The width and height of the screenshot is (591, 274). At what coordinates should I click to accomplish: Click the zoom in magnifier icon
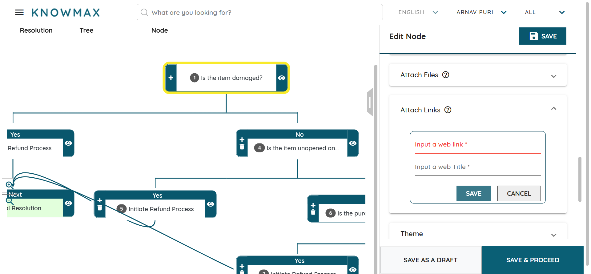click(10, 185)
